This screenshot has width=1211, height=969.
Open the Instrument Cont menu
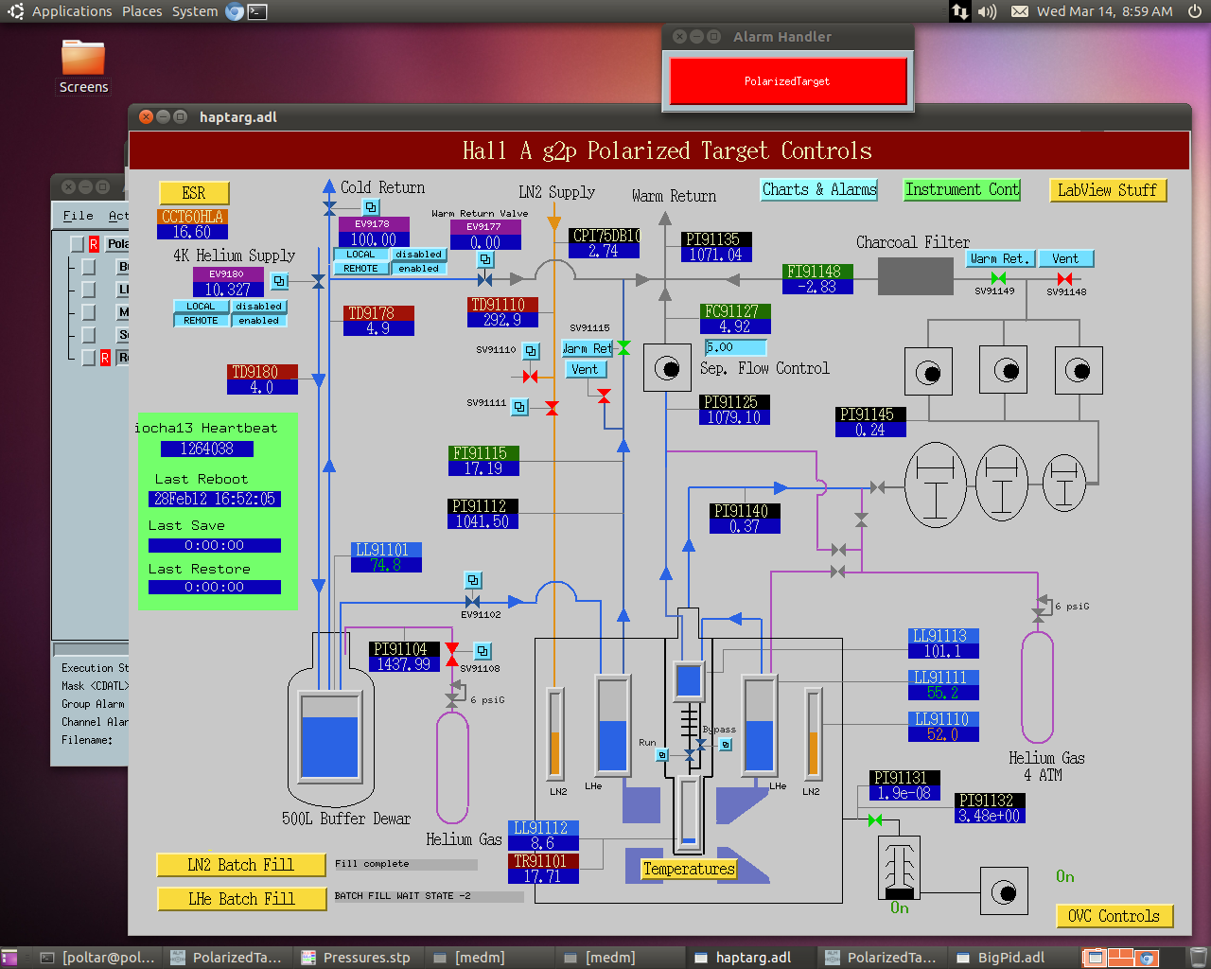pos(962,189)
